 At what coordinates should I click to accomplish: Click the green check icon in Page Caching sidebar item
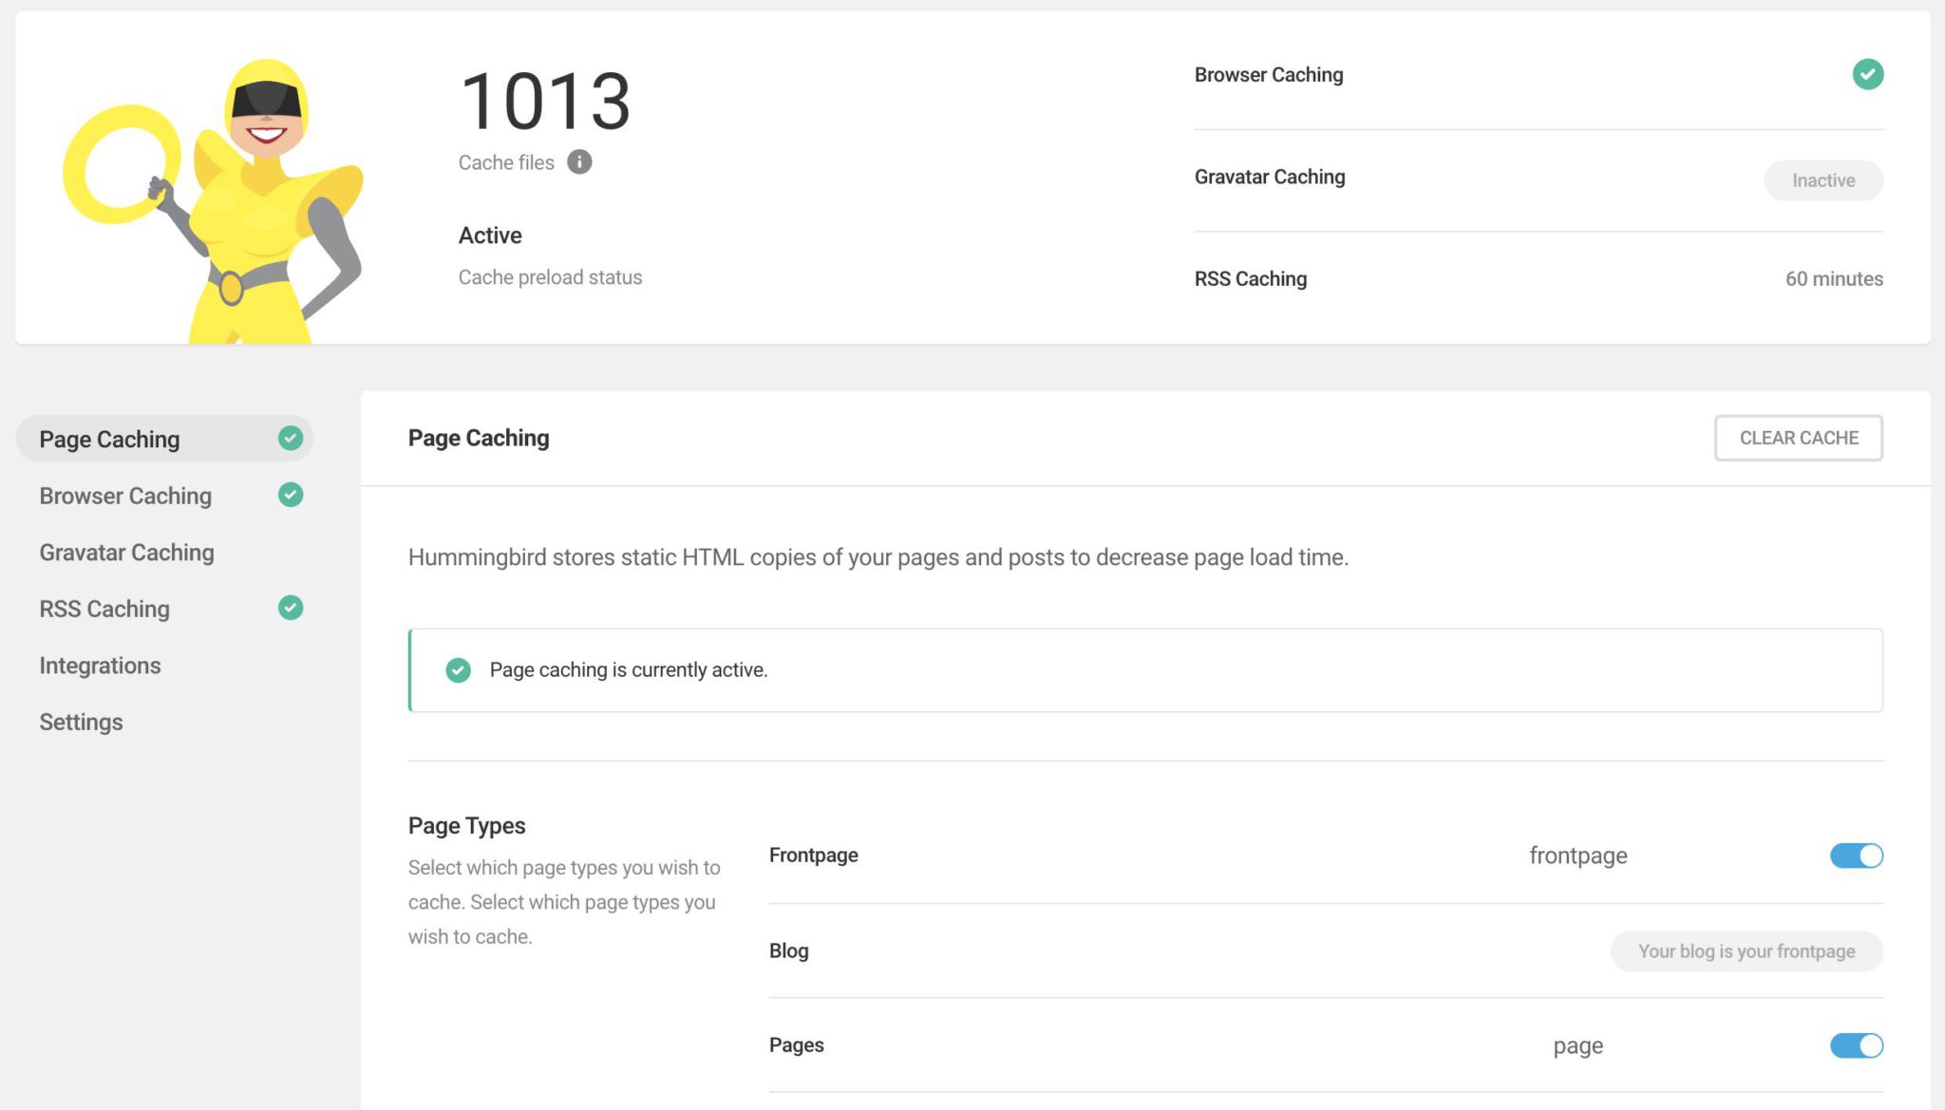tap(291, 438)
